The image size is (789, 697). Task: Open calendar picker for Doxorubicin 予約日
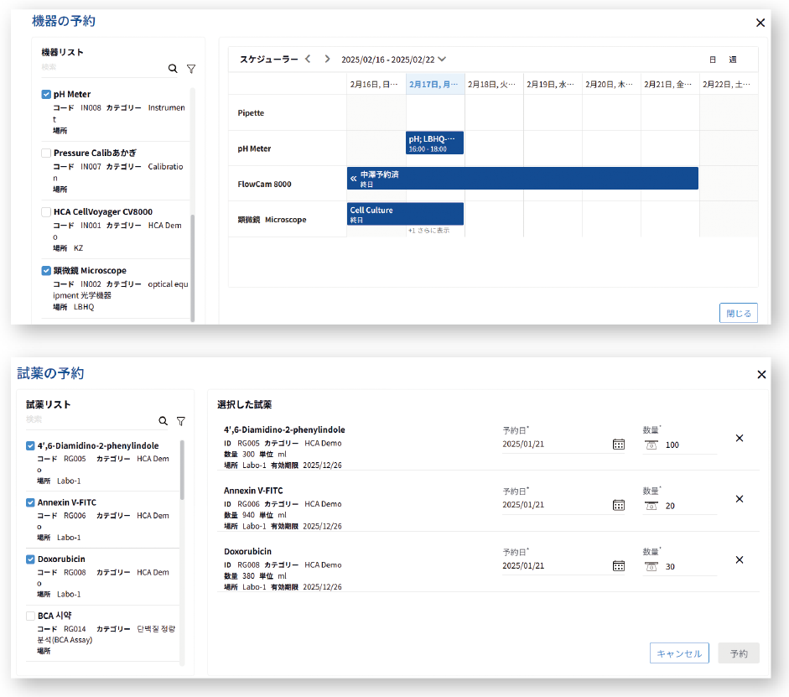click(x=619, y=566)
